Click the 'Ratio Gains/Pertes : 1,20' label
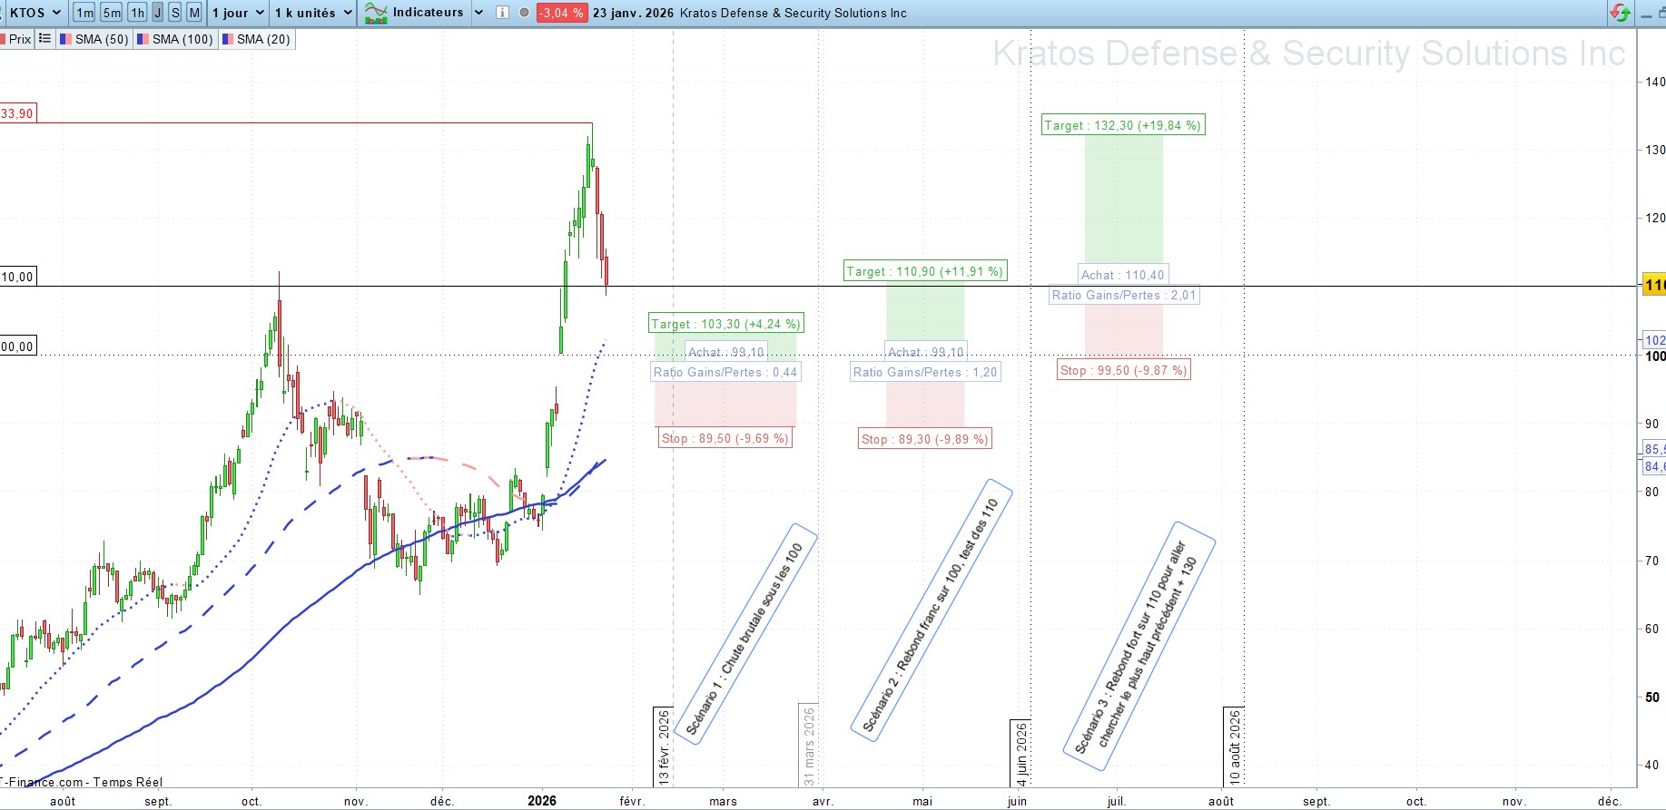 click(925, 372)
